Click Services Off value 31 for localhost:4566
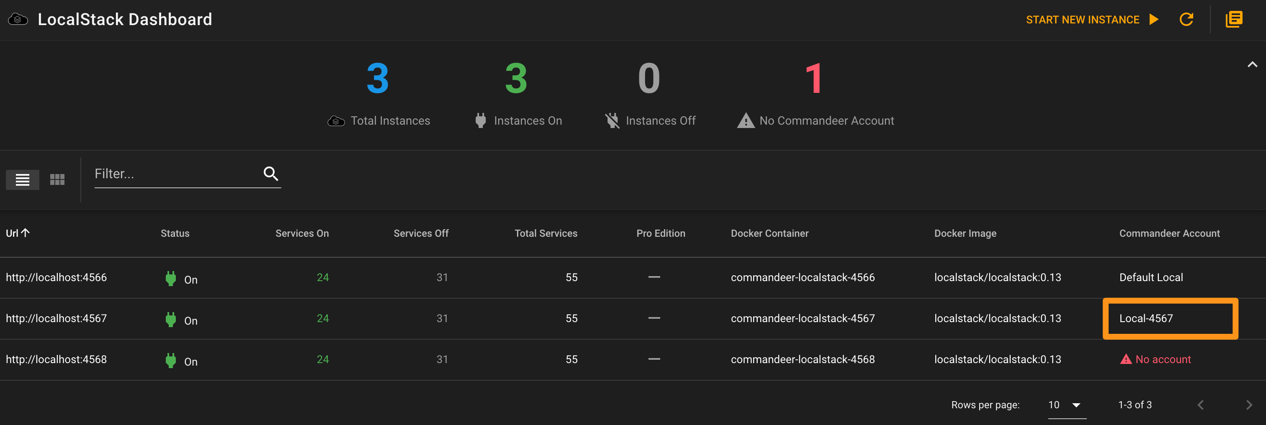Screen dimensions: 1266x425 click(442, 278)
